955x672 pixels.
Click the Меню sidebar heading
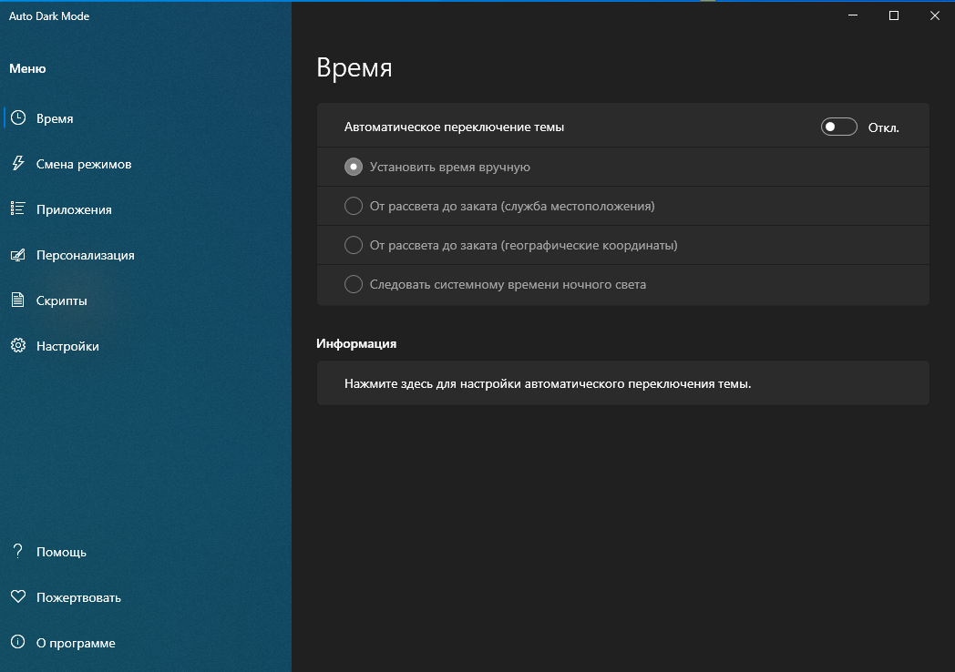coord(27,68)
